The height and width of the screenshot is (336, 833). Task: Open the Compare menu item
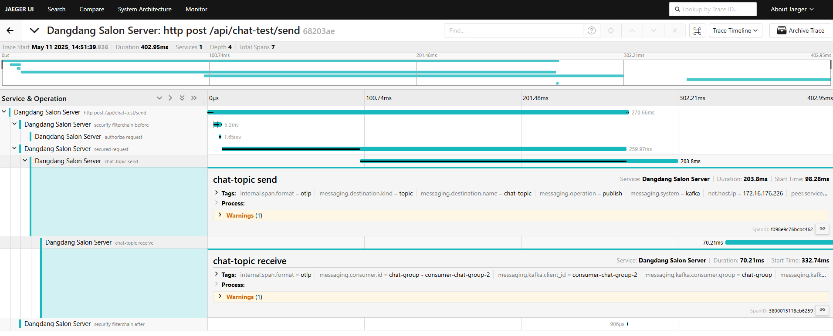92,9
